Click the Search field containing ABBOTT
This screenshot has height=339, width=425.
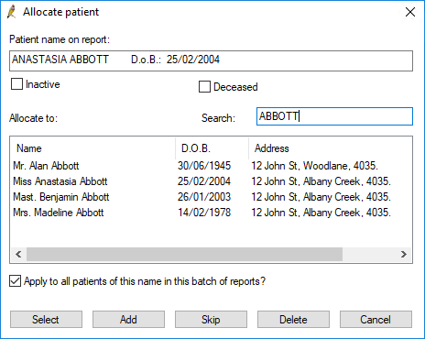coord(334,116)
